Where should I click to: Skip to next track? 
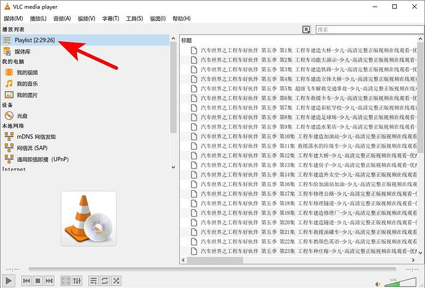(49, 281)
